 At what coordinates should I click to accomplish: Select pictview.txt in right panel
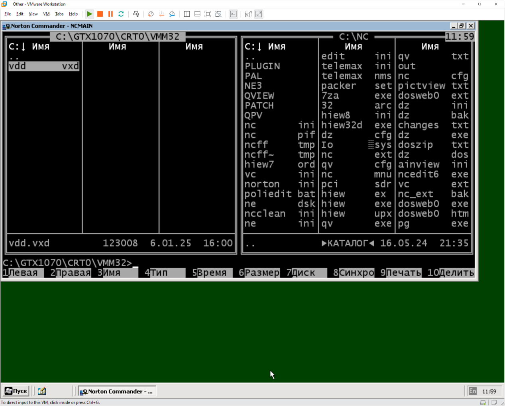433,86
